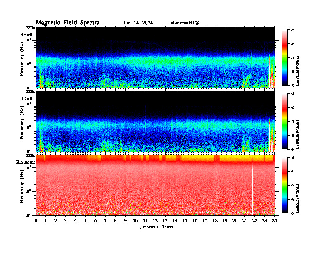Click the hour "2" tick label
The height and width of the screenshot is (253, 327).
[56, 221]
